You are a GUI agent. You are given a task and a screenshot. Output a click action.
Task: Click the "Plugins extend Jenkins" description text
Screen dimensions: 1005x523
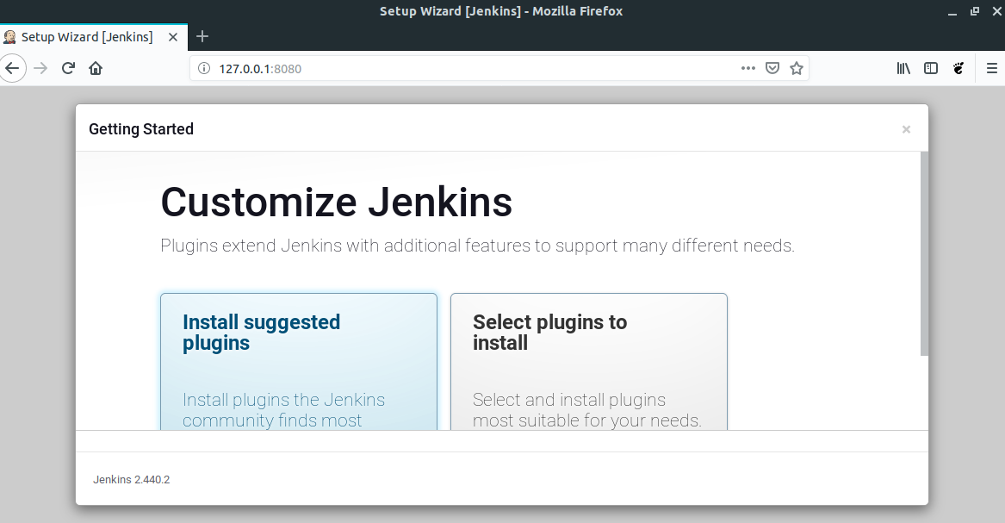coord(477,246)
